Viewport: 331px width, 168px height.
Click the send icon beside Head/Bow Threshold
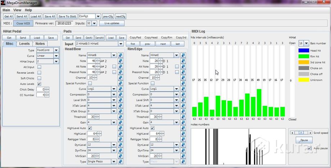coord(121,117)
